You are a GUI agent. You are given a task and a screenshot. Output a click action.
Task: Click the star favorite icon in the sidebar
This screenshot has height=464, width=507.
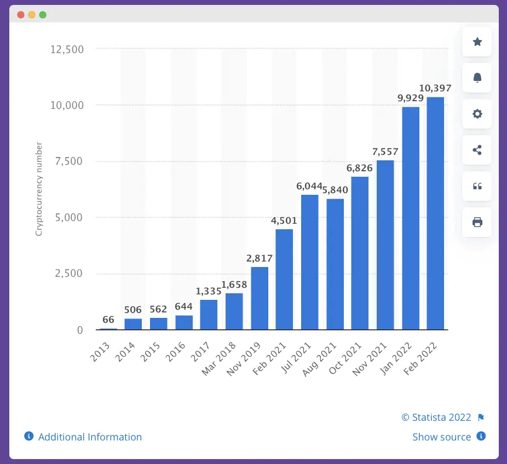point(476,42)
